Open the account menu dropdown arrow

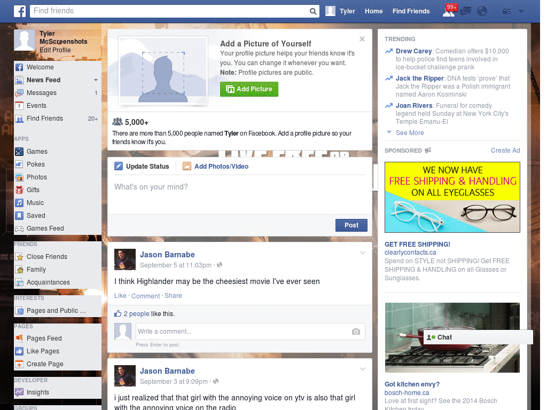(521, 12)
